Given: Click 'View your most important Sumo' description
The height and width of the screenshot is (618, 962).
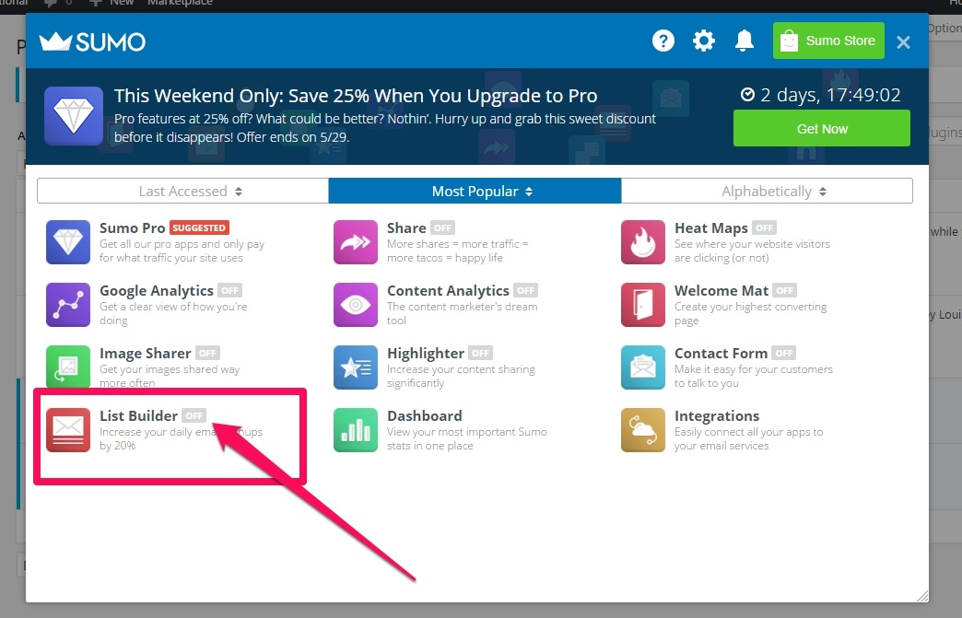Looking at the screenshot, I should click(x=467, y=439).
